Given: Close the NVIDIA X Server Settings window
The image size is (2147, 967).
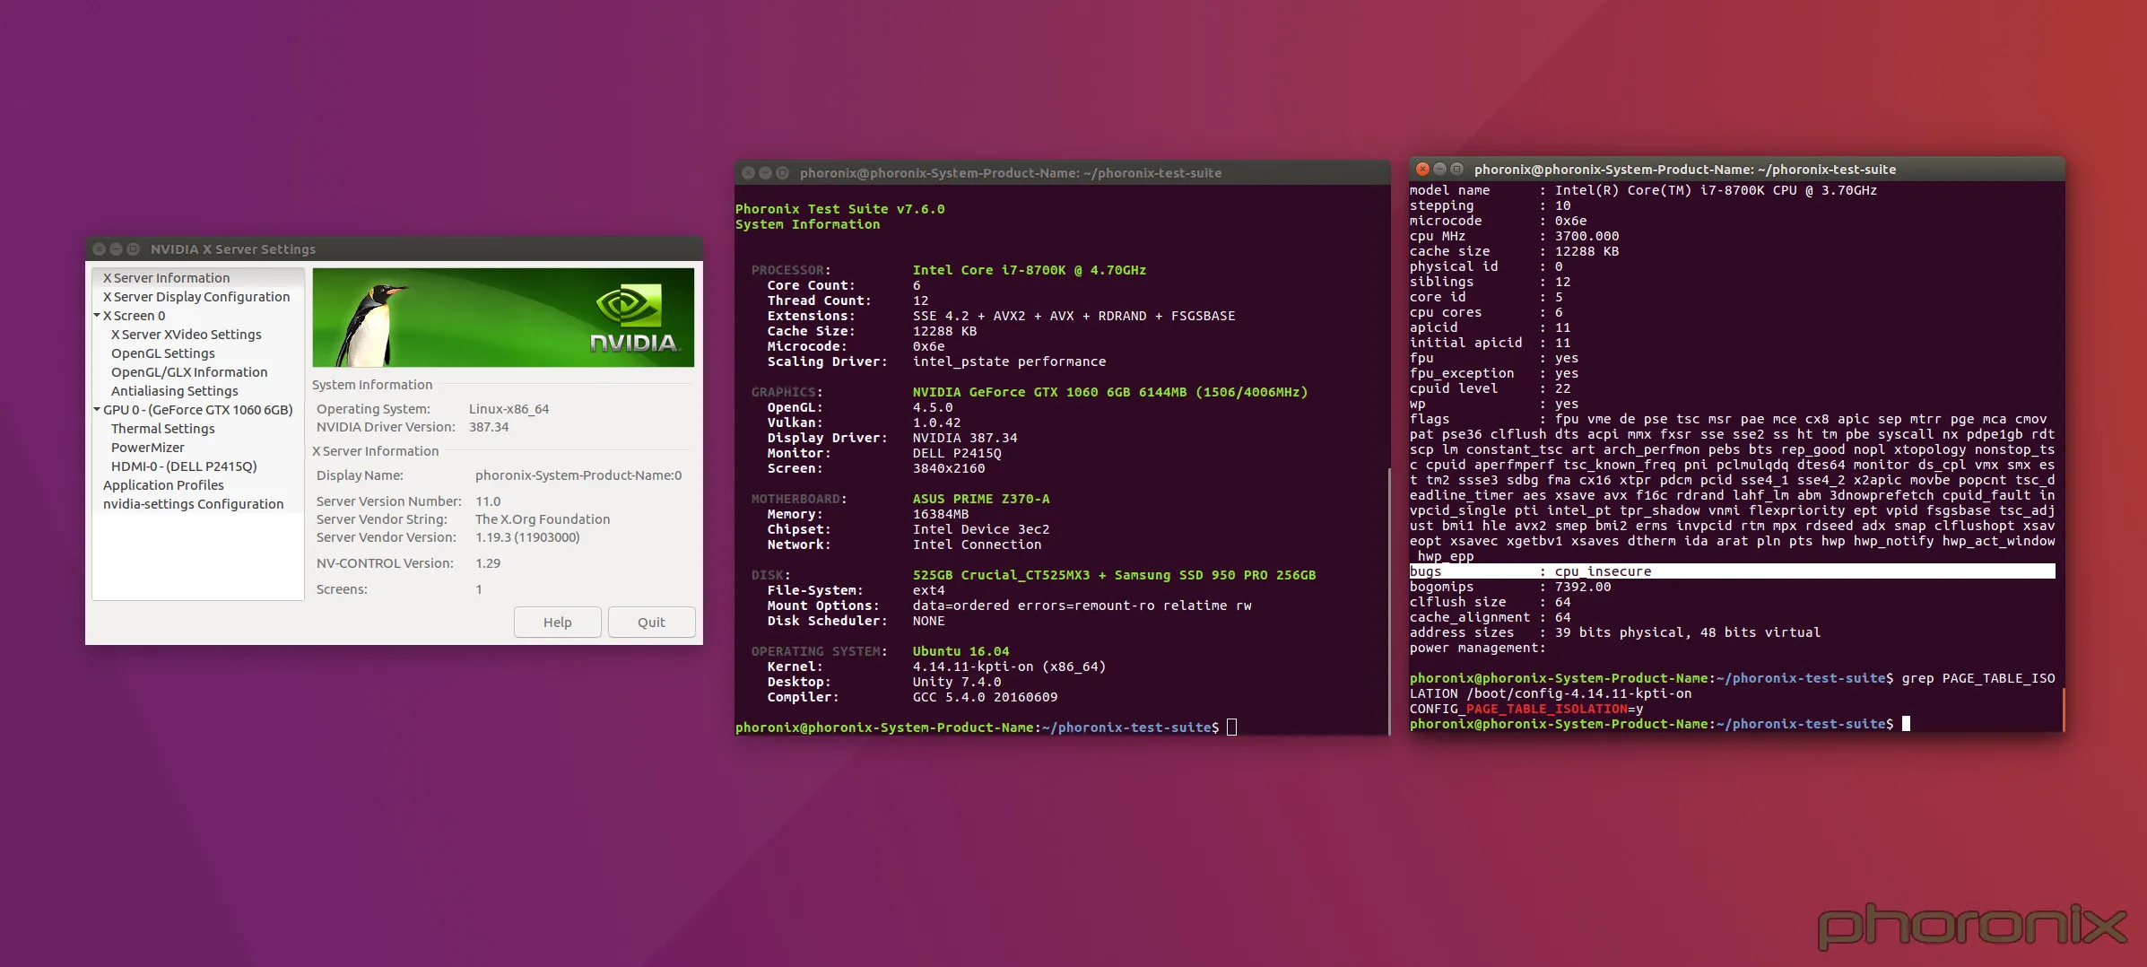Looking at the screenshot, I should coord(100,249).
